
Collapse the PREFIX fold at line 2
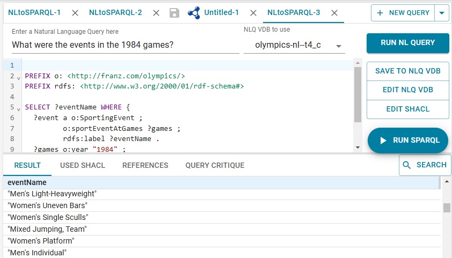tap(19, 78)
